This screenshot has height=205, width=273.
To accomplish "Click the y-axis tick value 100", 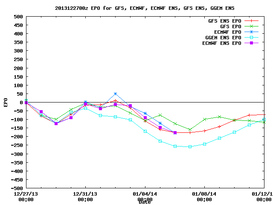I will click(x=18, y=85).
